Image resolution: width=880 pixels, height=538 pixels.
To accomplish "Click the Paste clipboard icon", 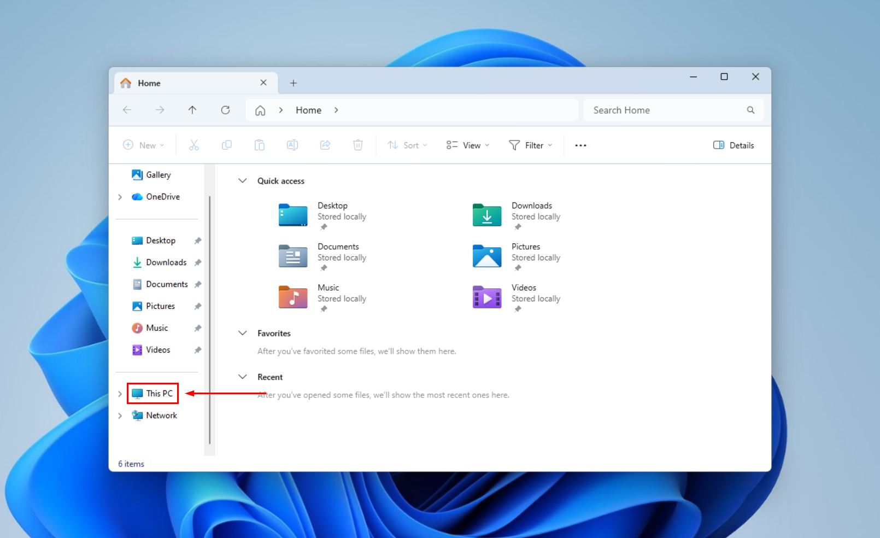I will 259,145.
